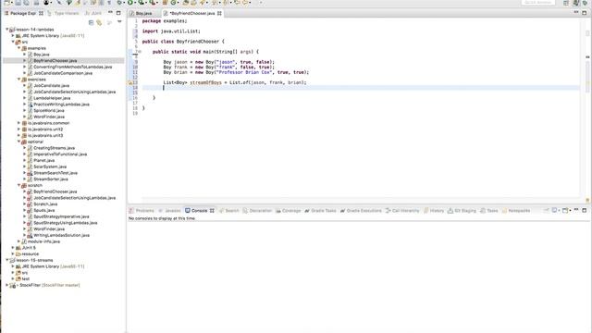Select StreamSorter.java file

51,179
